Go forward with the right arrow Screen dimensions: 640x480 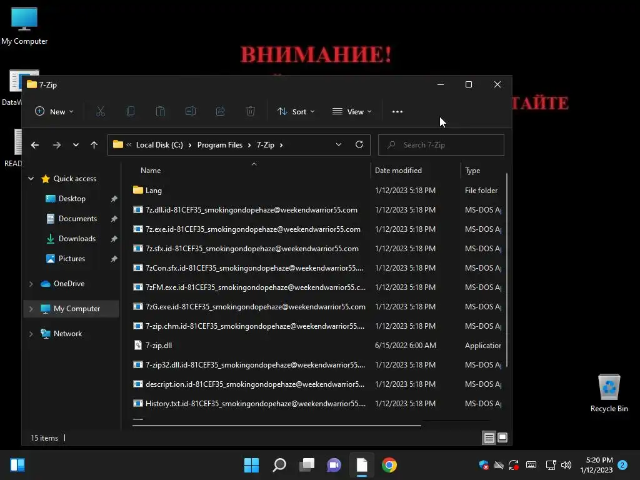(x=57, y=145)
